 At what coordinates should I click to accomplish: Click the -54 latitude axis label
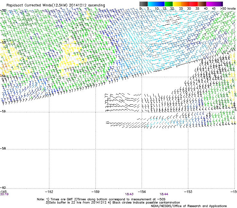3,76
